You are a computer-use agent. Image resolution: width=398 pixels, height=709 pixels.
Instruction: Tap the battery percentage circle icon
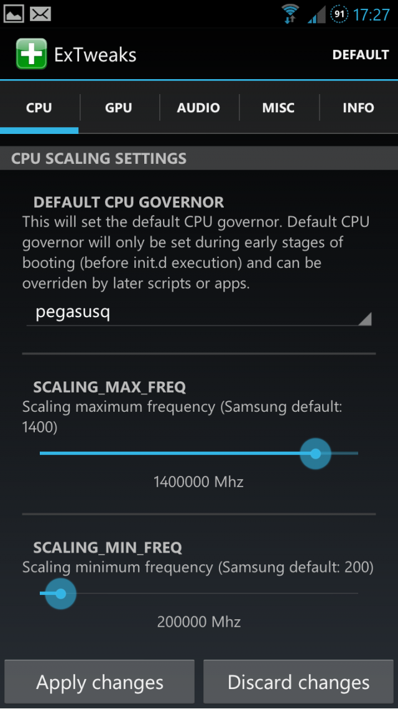pyautogui.click(x=339, y=14)
